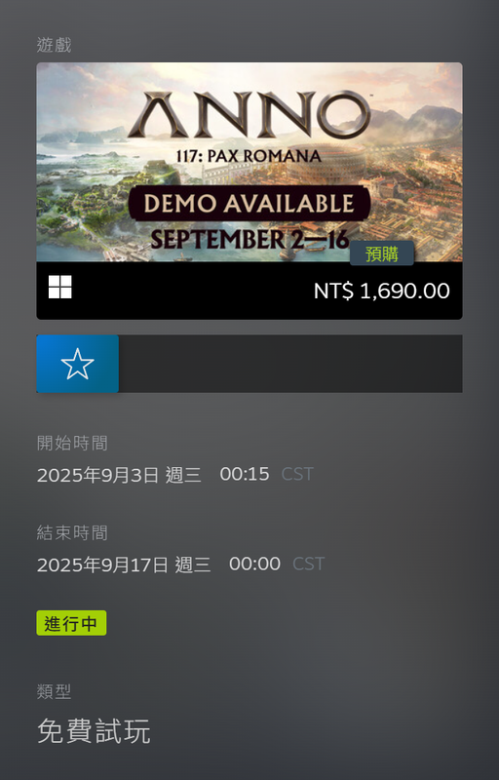Click the start time 00:15
Image resolution: width=499 pixels, height=780 pixels.
click(245, 474)
